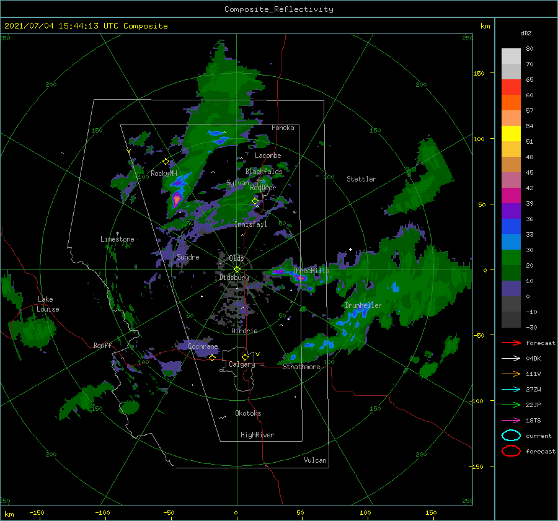Click the Lake Louise label
Viewport: 558px width, 521px height.
(x=48, y=304)
